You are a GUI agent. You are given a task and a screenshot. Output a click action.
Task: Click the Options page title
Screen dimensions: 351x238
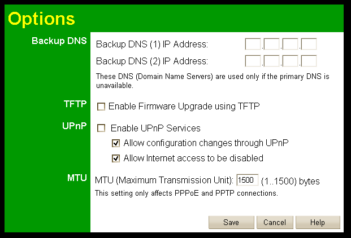pos(41,18)
